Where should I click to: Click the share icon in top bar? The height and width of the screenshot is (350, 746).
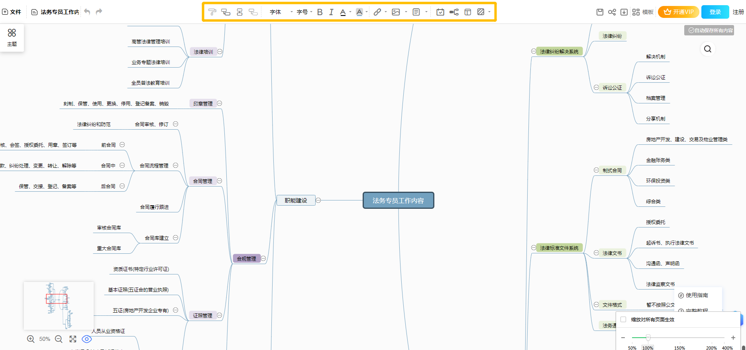612,12
